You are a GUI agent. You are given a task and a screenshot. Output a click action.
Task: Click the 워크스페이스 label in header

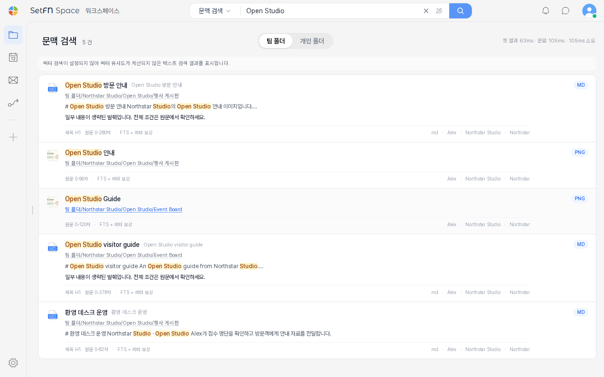click(x=102, y=11)
